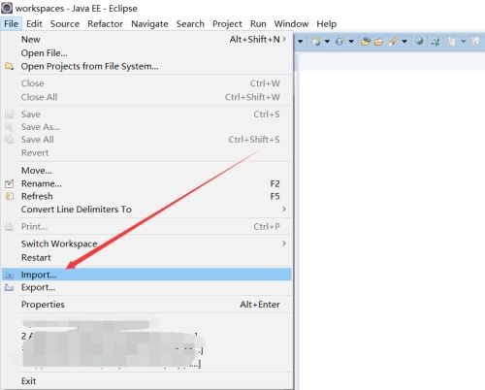Open the leftmost toolbar dropdown arrow
The height and width of the screenshot is (390, 485).
click(x=301, y=42)
